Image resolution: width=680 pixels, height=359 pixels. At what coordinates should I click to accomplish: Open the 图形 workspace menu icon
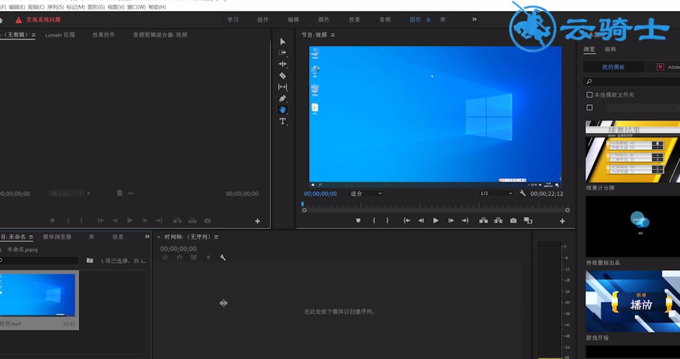pyautogui.click(x=428, y=20)
